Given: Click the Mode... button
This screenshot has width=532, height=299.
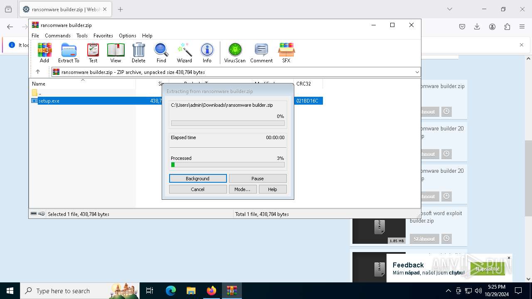Looking at the screenshot, I should [x=242, y=189].
